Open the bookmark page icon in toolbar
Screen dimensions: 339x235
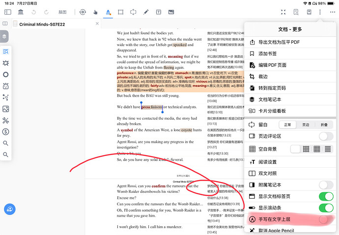coord(309,12)
